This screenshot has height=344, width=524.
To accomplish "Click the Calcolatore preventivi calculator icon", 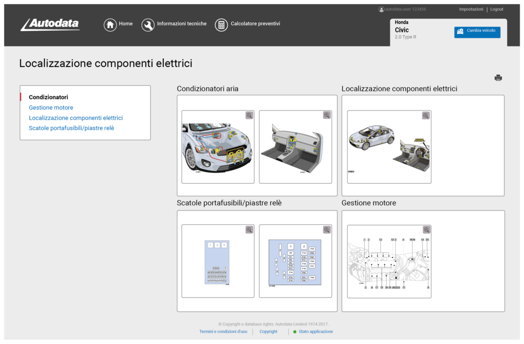I will click(x=221, y=25).
